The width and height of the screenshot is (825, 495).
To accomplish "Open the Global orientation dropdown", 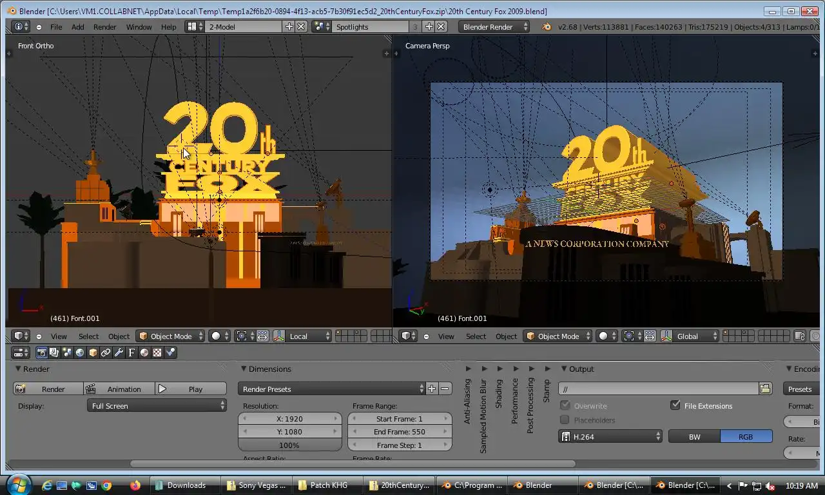I will pos(695,336).
